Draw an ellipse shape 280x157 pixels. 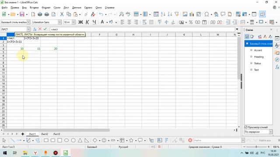pos(66,140)
